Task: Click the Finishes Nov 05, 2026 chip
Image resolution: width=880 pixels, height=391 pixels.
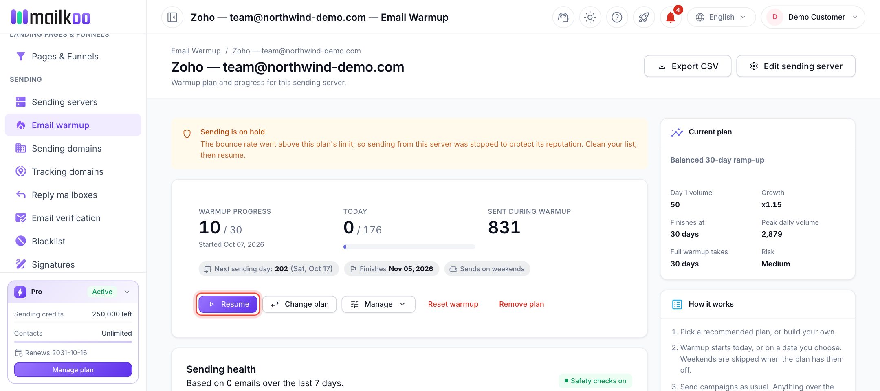Action: click(392, 269)
